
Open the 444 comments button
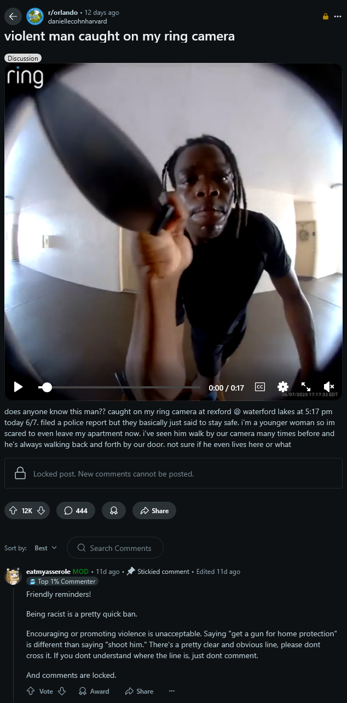pyautogui.click(x=76, y=510)
